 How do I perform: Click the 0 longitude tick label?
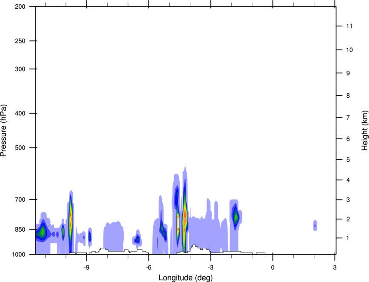[x=273, y=267]
